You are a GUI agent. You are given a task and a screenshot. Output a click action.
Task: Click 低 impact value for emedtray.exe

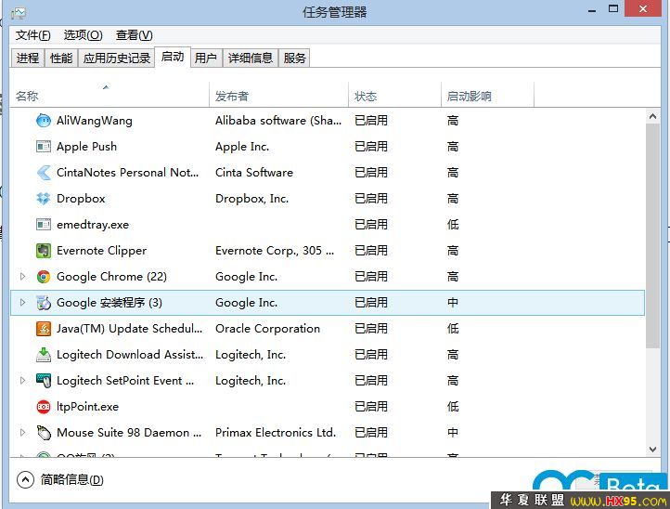coord(453,225)
